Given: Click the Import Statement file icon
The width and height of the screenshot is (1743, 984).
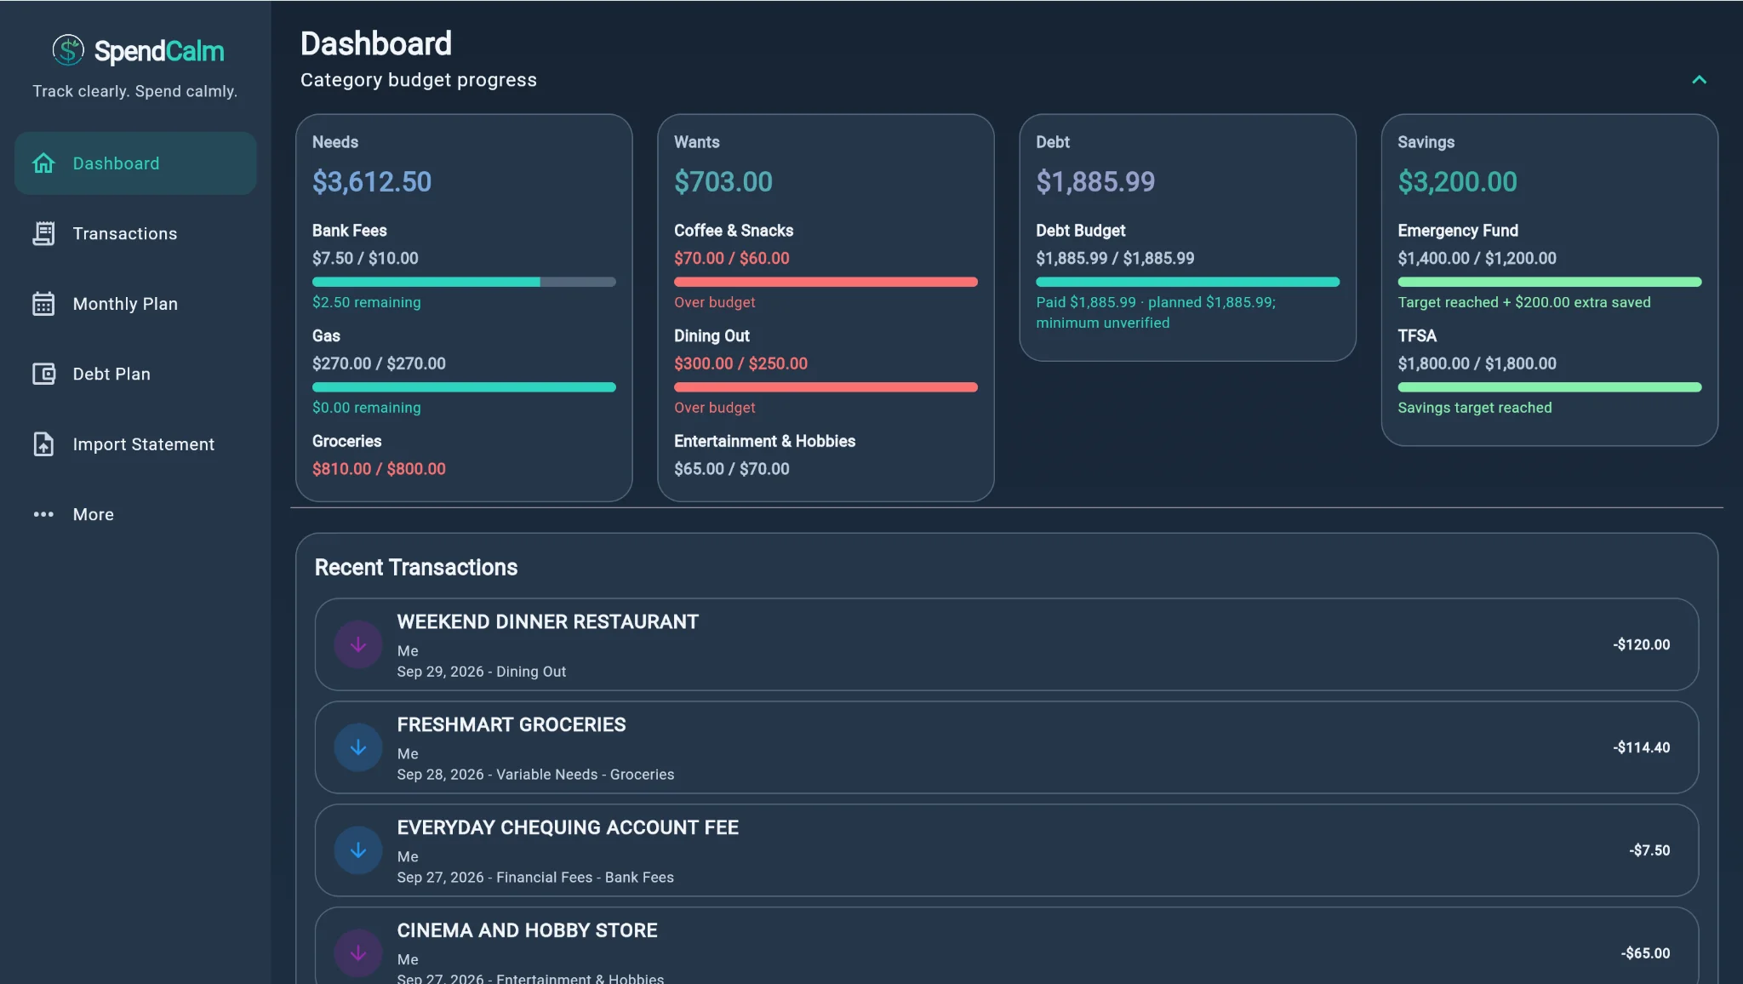Looking at the screenshot, I should [43, 444].
